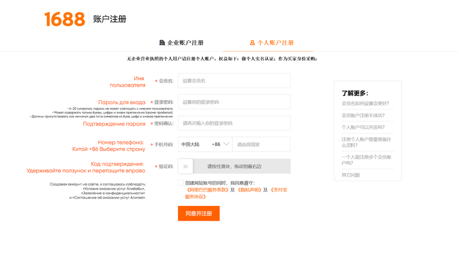This screenshot has height=262, width=459.
Task: Click the 设置会员名 username field
Action: pyautogui.click(x=234, y=81)
